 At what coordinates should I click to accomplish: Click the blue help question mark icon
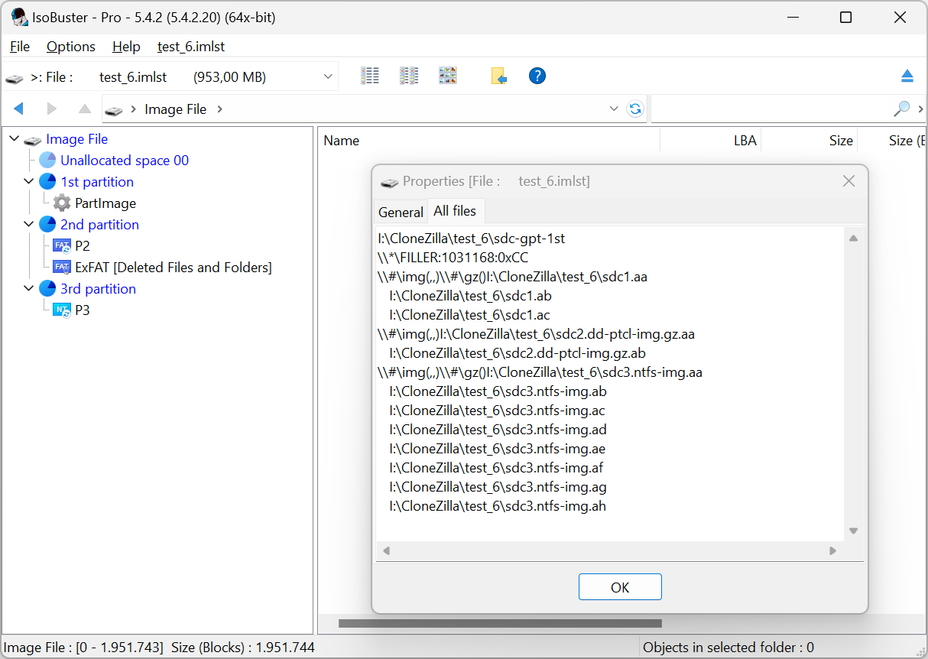click(x=537, y=76)
